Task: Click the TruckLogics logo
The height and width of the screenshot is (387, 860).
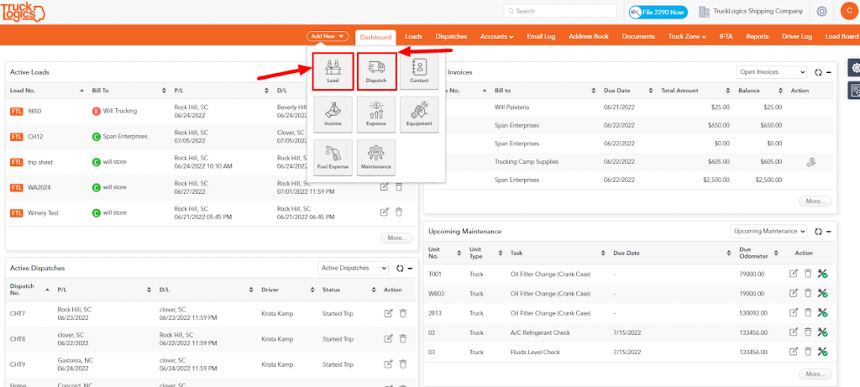Action: point(23,12)
